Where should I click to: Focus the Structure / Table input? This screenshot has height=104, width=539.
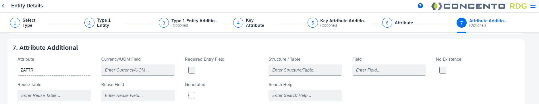click(305, 70)
